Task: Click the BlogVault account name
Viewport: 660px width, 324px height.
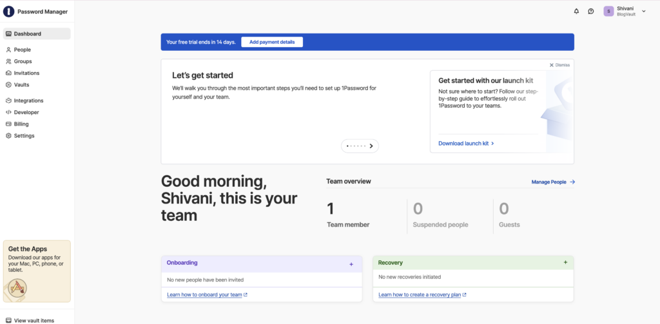Action: point(626,15)
